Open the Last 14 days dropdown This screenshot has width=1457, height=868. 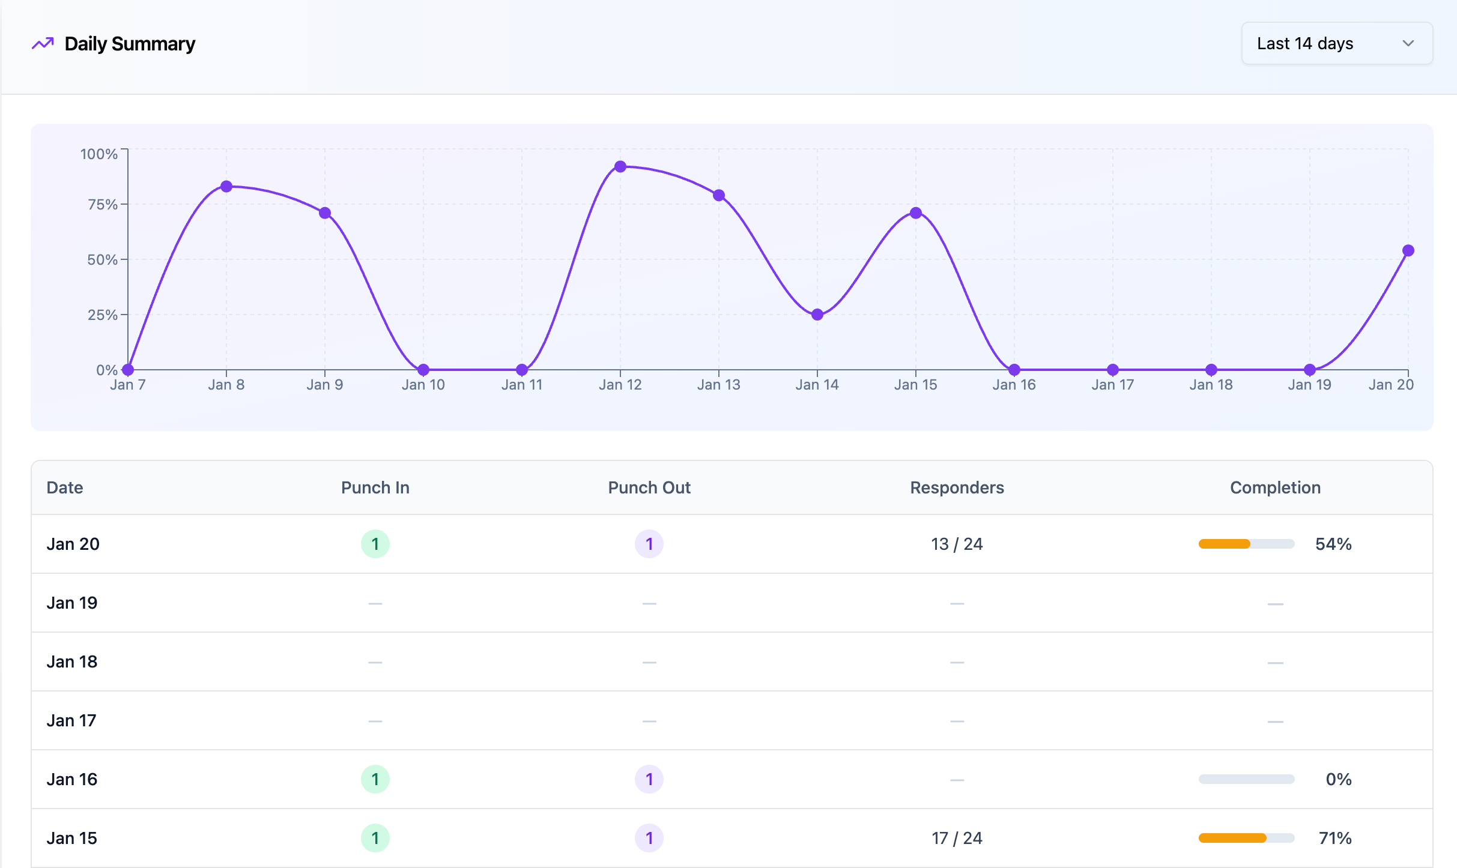[1337, 44]
